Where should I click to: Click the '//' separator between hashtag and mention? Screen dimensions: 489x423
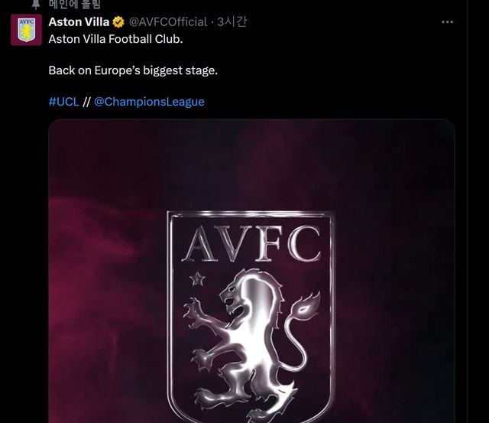click(86, 101)
